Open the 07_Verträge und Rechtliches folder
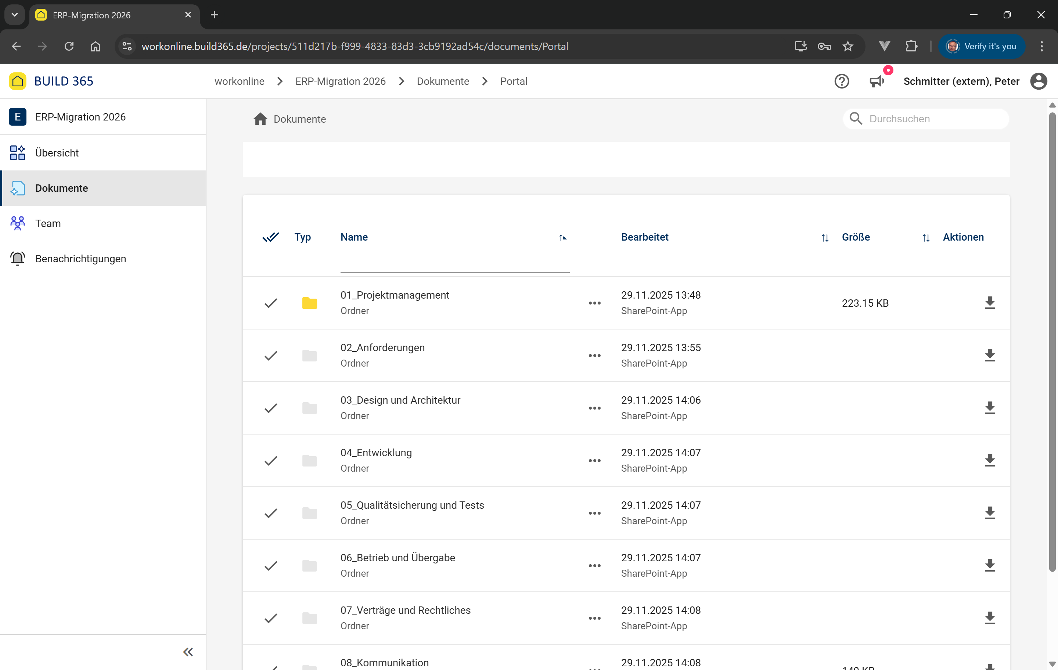The image size is (1058, 670). point(405,610)
